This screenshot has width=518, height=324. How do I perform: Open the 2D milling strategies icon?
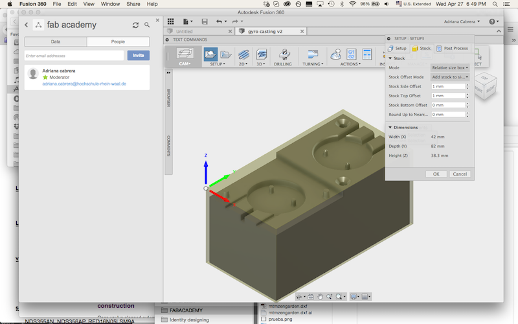pos(243,54)
